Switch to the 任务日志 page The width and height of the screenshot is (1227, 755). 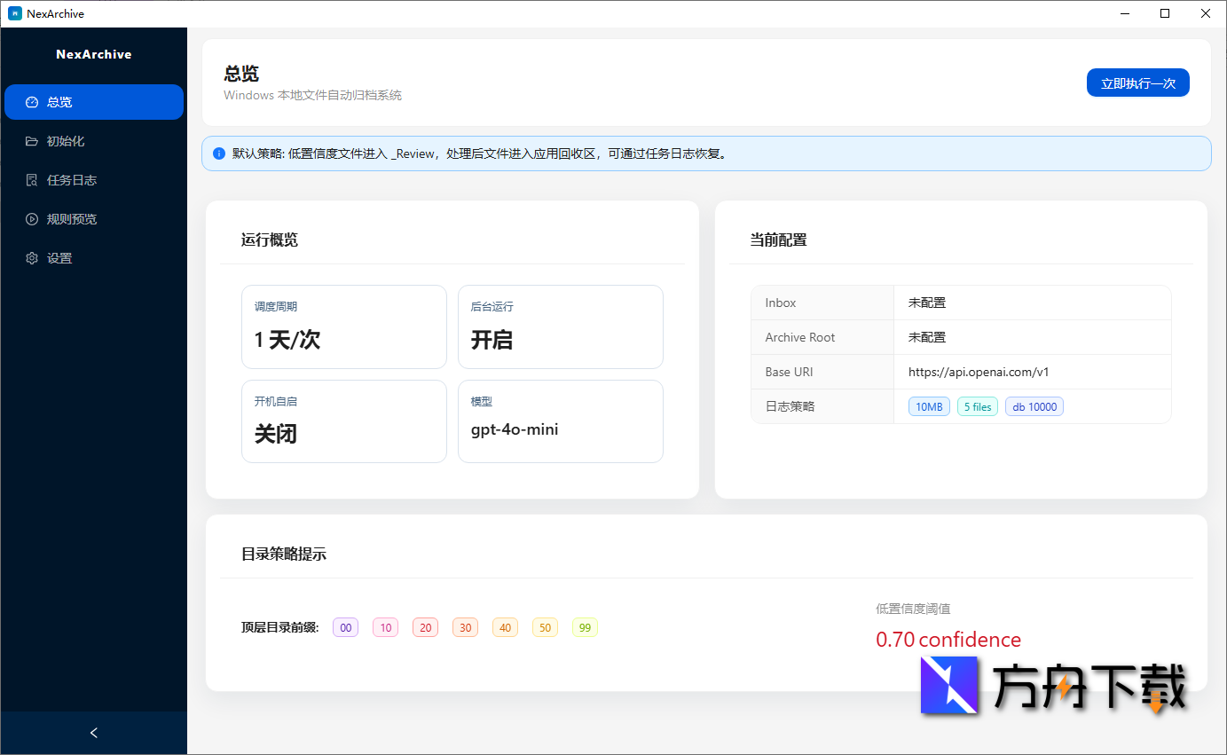(71, 179)
